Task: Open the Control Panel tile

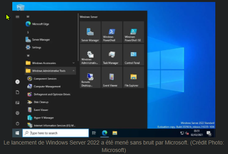Action: (x=134, y=55)
